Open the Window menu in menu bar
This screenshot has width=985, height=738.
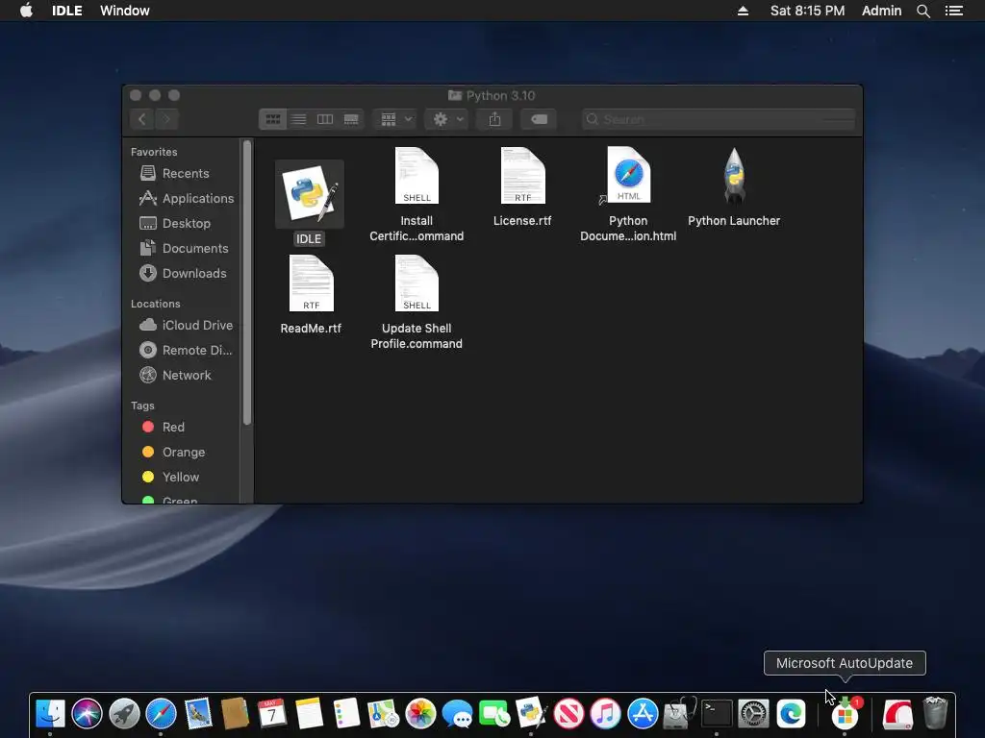click(x=124, y=11)
